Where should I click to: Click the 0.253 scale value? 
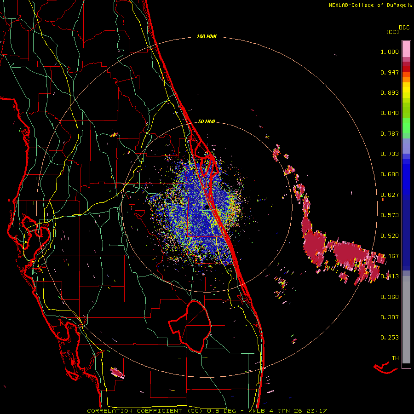pyautogui.click(x=390, y=338)
